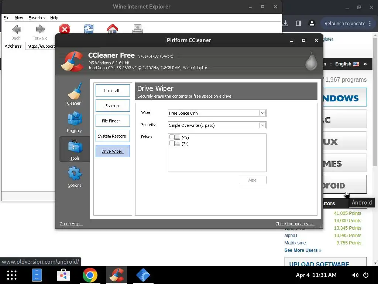Click Relaunch to update button in Chrome
Viewport: 378px width, 284px height.
point(345,23)
